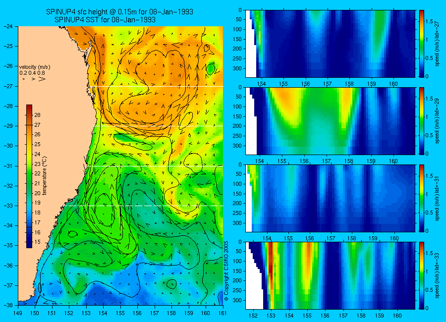Click the title line "SPINUP4 sfc height @ 0.15m"
Screen dimensions: 446x322
pyautogui.click(x=119, y=12)
